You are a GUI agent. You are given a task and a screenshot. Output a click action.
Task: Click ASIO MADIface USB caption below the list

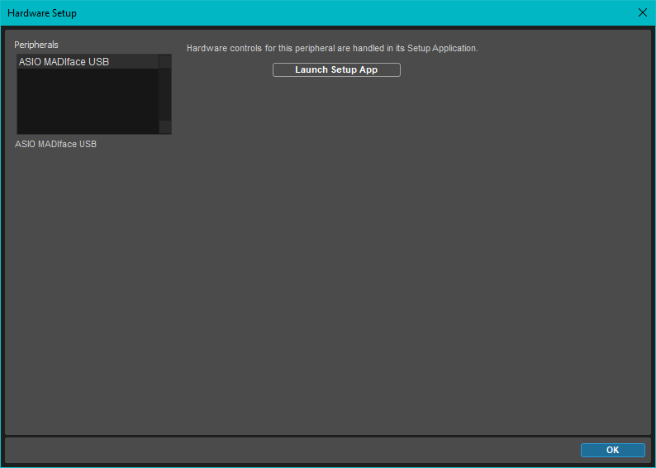point(56,144)
